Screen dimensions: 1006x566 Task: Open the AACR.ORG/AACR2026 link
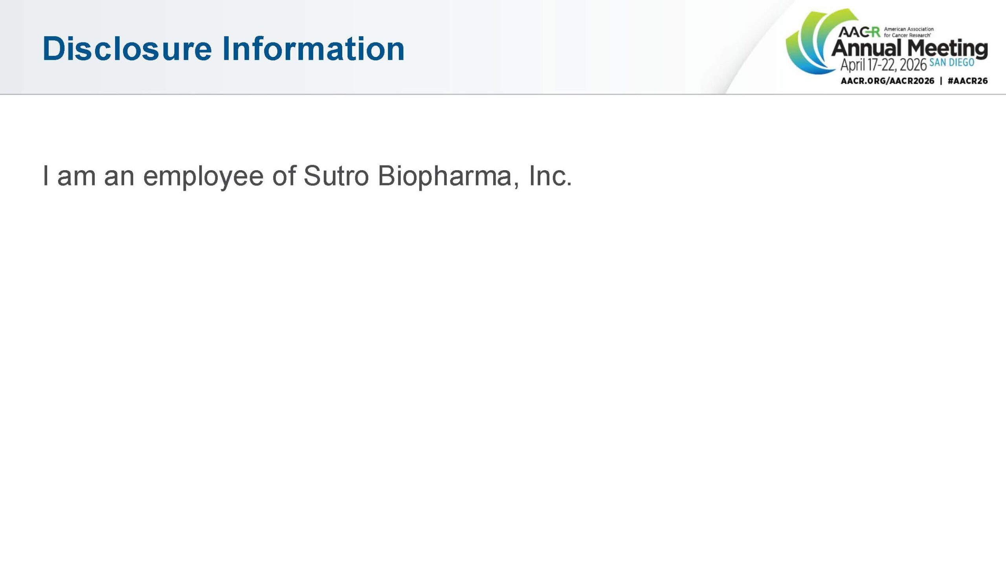click(x=887, y=81)
